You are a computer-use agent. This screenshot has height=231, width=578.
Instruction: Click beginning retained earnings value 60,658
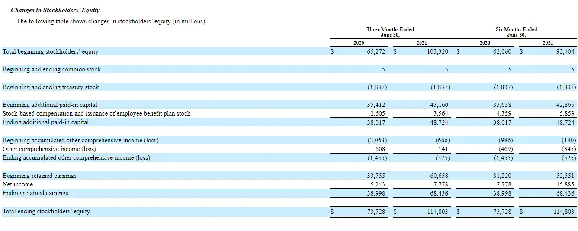pyautogui.click(x=439, y=176)
